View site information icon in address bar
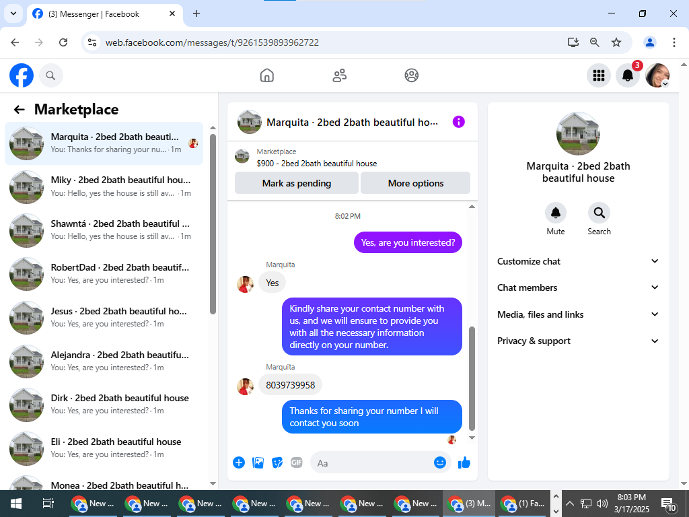Screen dimensions: 689x517 [x=92, y=42]
